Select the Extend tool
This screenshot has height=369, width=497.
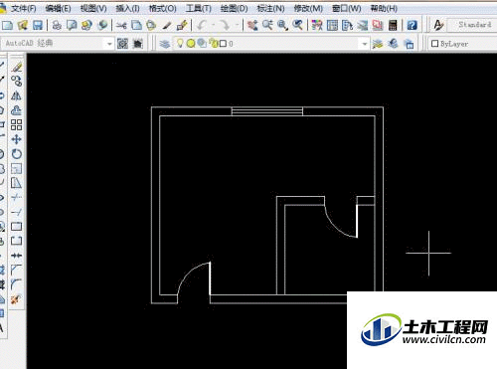16,212
